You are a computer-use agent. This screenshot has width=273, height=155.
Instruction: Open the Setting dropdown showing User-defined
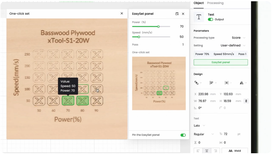tap(233, 45)
